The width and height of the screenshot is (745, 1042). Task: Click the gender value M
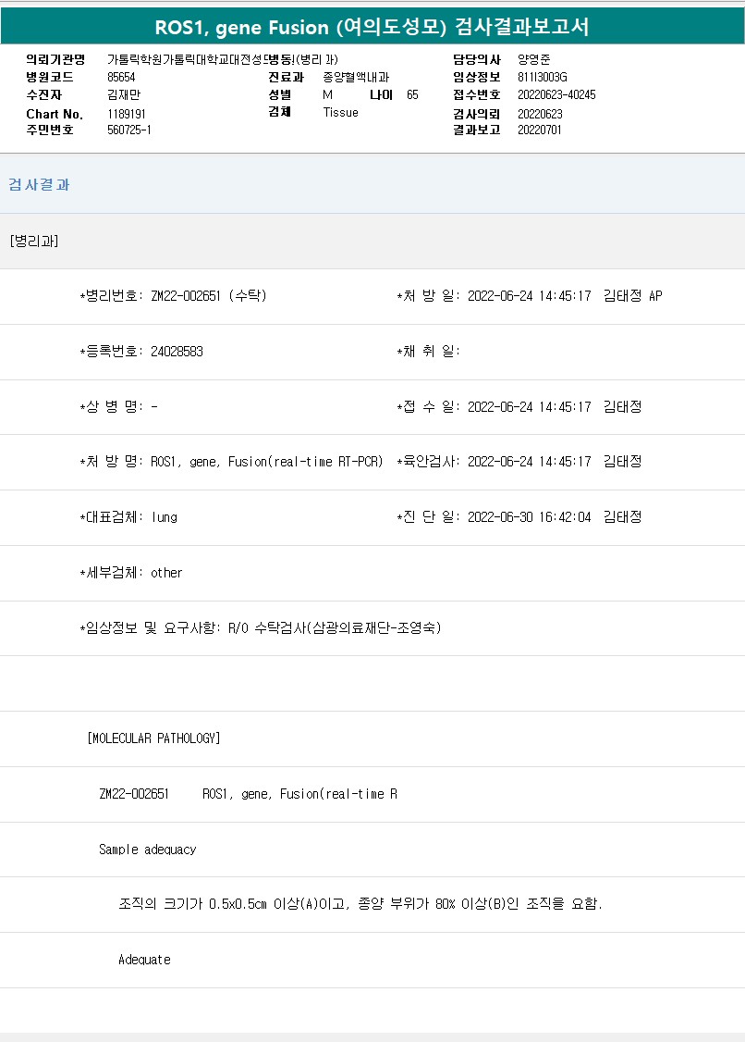(327, 95)
